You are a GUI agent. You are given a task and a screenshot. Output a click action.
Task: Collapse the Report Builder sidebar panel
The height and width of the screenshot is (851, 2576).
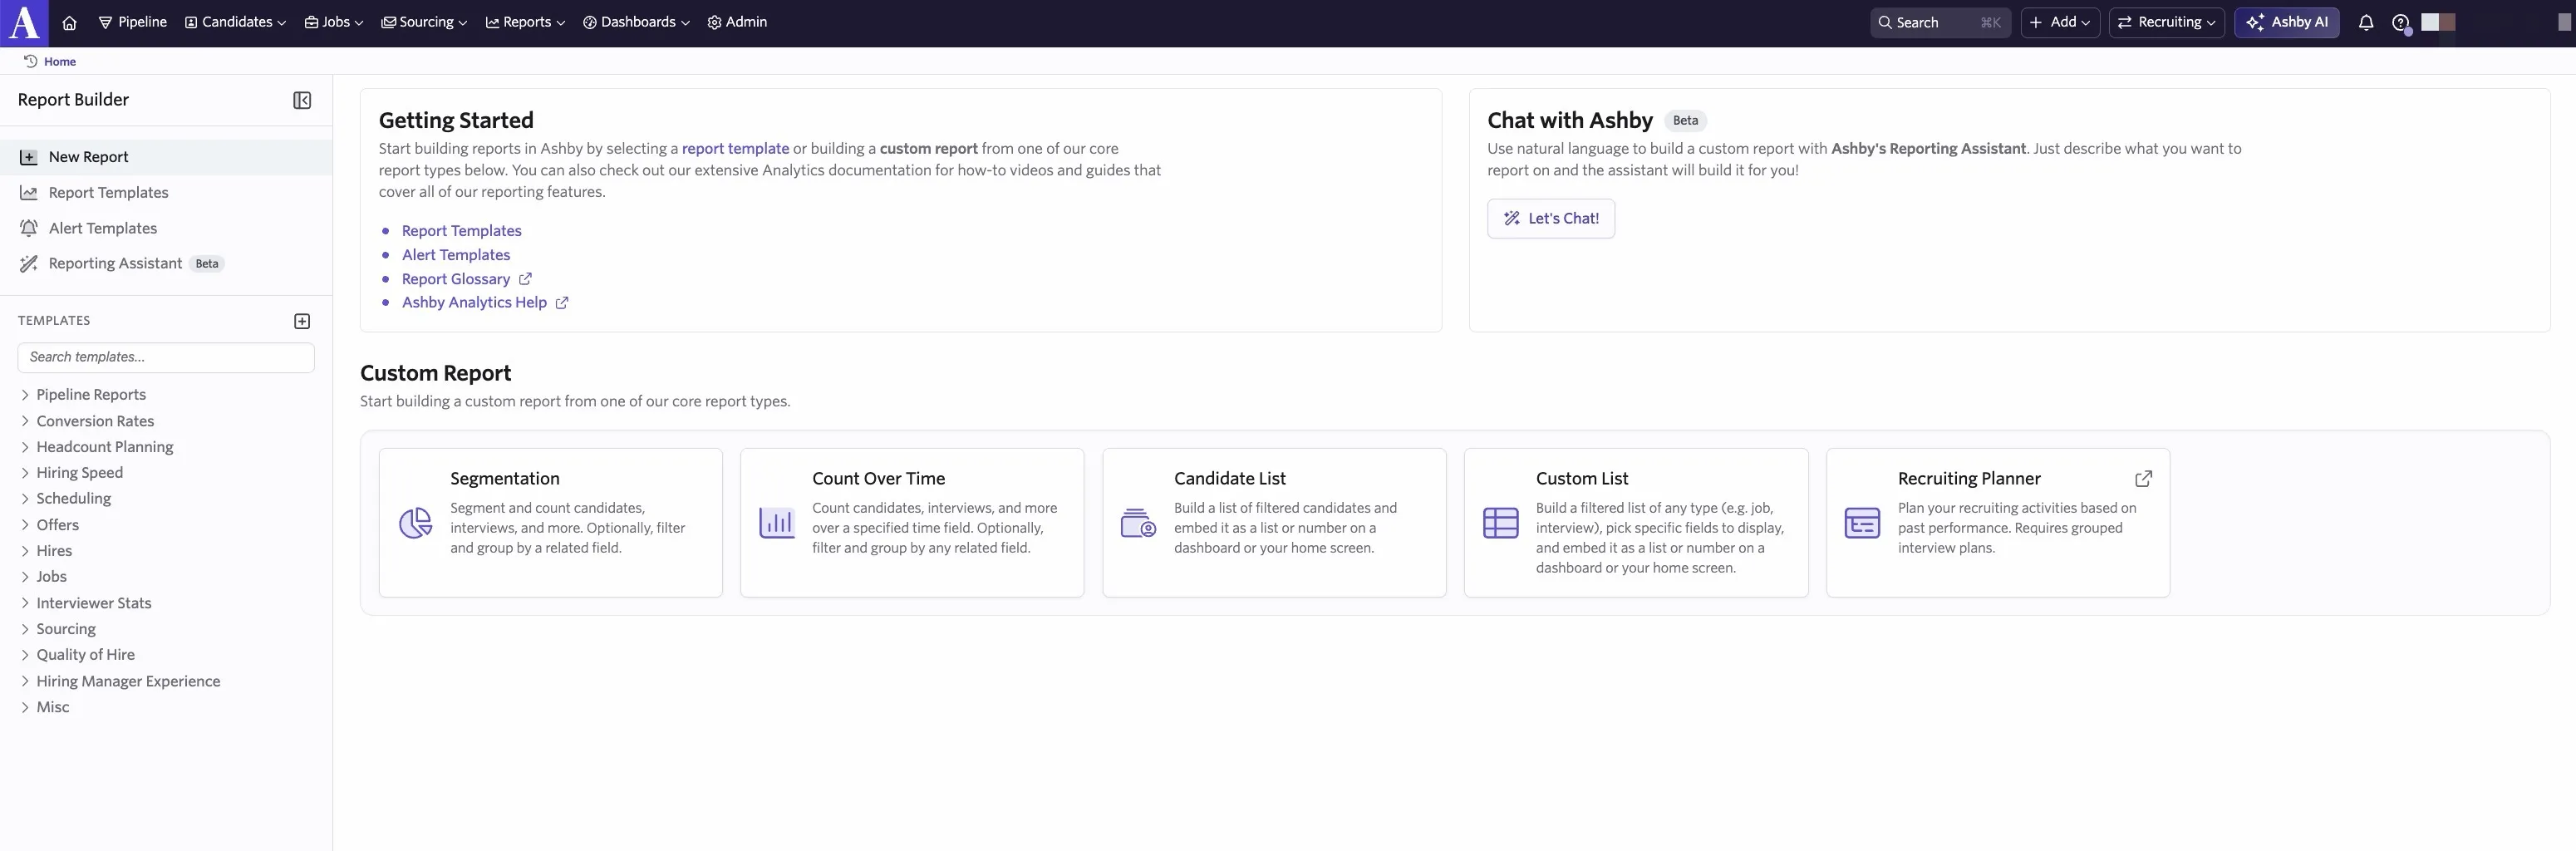(302, 100)
